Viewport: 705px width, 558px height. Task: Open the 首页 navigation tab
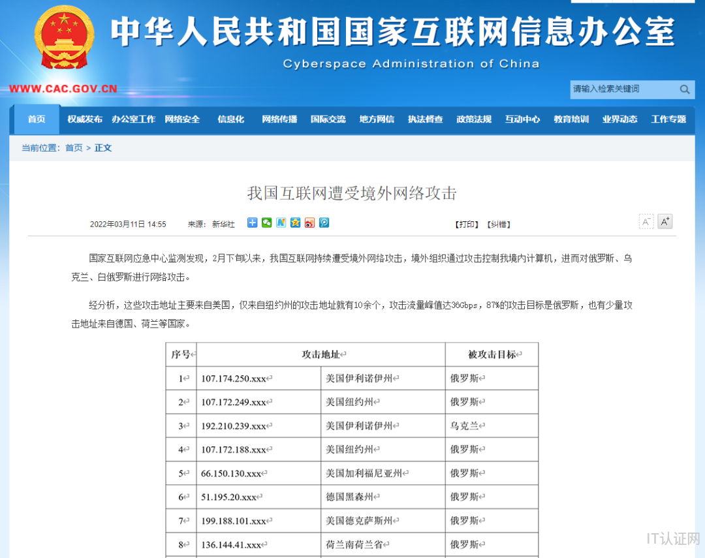tap(37, 119)
